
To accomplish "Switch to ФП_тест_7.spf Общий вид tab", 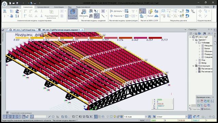I will 23,30.
